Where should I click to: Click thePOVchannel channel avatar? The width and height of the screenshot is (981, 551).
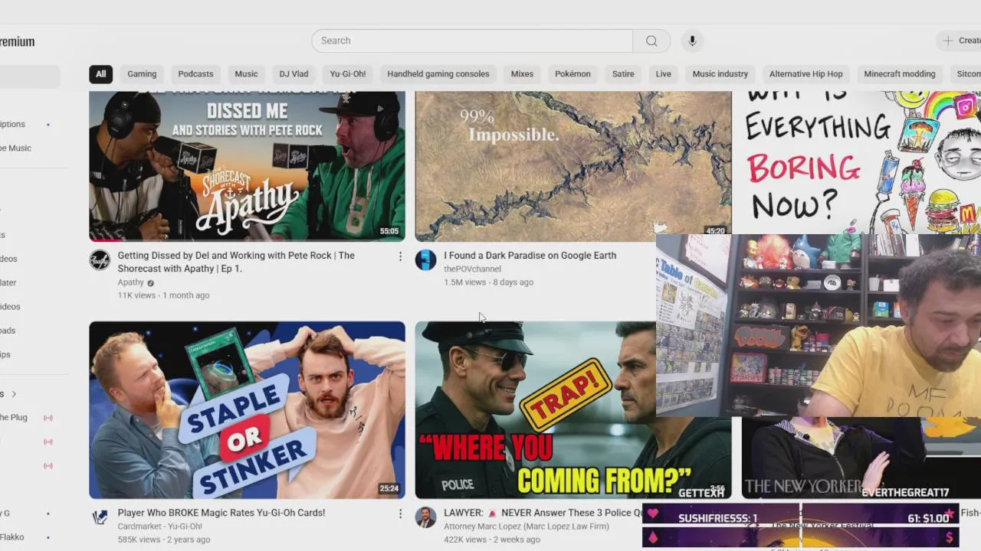pyautogui.click(x=425, y=260)
